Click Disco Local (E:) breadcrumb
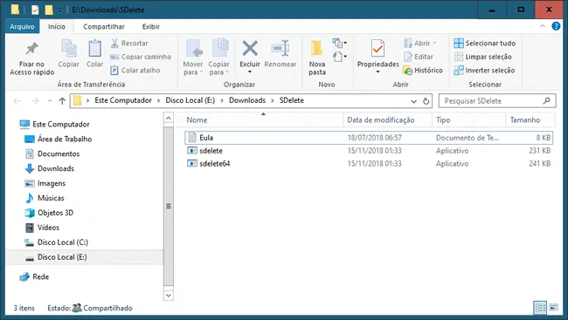Image resolution: width=568 pixels, height=320 pixels. click(x=190, y=100)
